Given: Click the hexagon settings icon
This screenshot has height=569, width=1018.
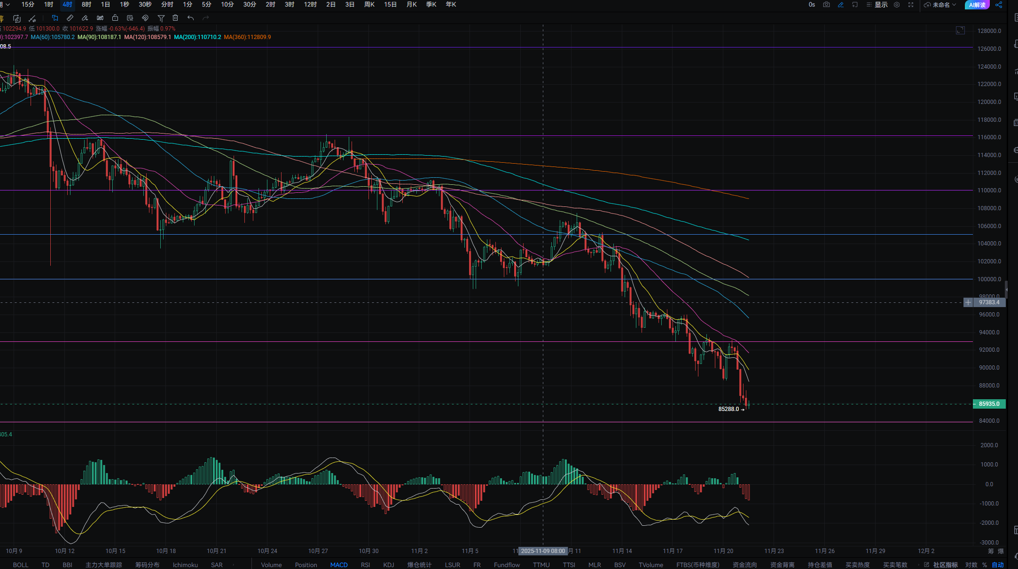Looking at the screenshot, I should click(897, 5).
